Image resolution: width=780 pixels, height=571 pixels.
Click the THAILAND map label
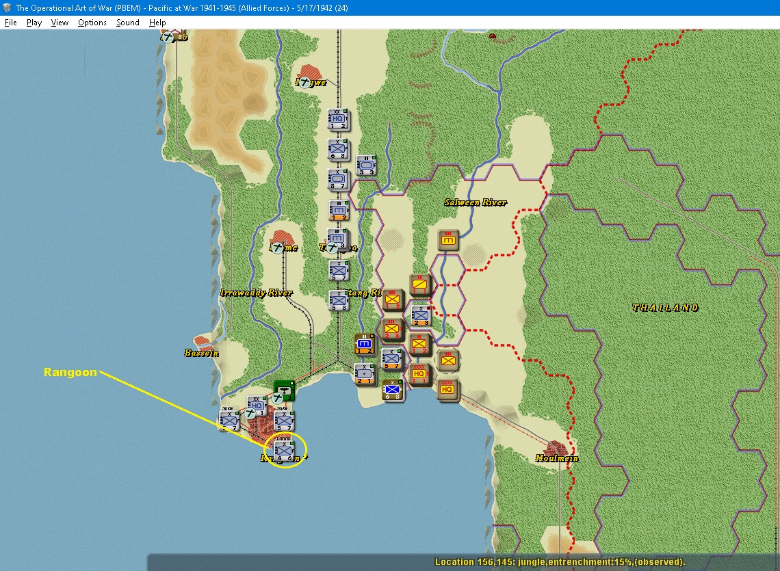665,308
